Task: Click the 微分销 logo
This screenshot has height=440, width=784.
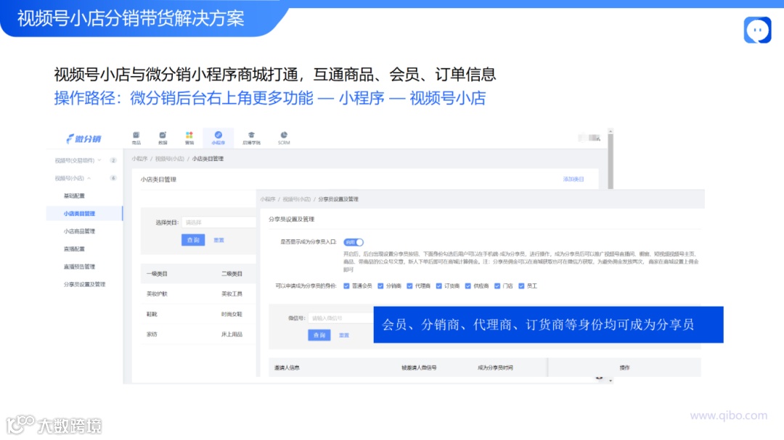Action: 83,138
